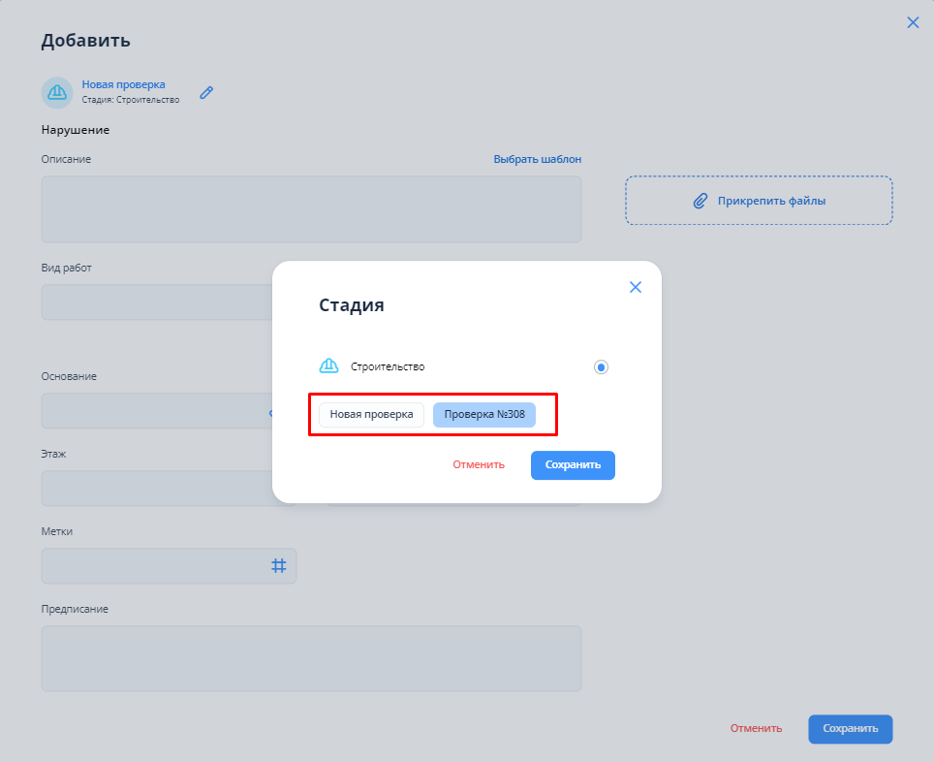Click Отменить at the bottom of Добавить form

click(756, 729)
